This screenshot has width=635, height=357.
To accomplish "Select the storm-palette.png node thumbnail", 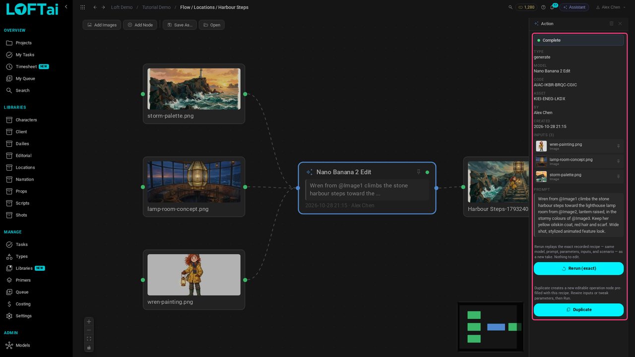I will [194, 89].
